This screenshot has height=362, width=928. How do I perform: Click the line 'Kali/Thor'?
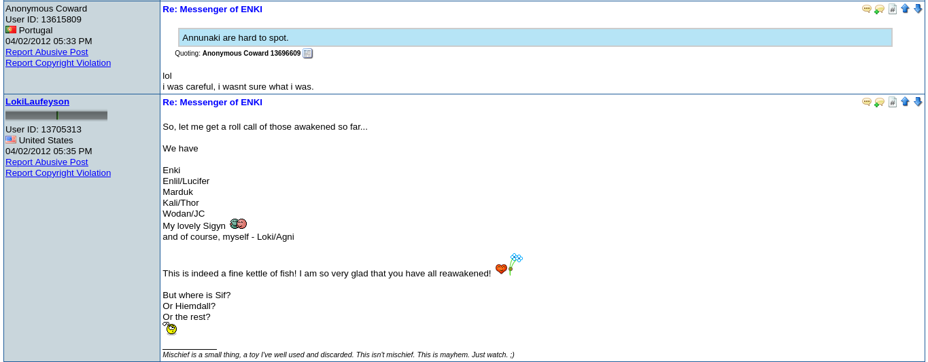click(x=181, y=203)
